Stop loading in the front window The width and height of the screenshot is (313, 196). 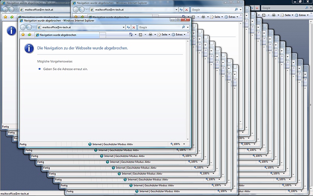point(134,27)
